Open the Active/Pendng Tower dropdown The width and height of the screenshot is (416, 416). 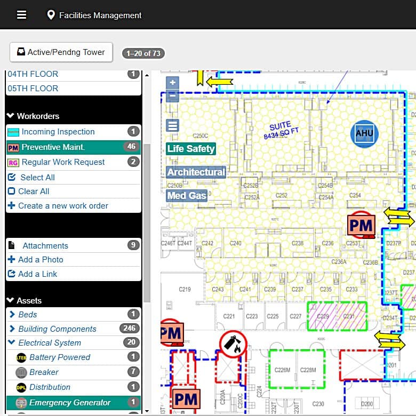[x=61, y=52]
